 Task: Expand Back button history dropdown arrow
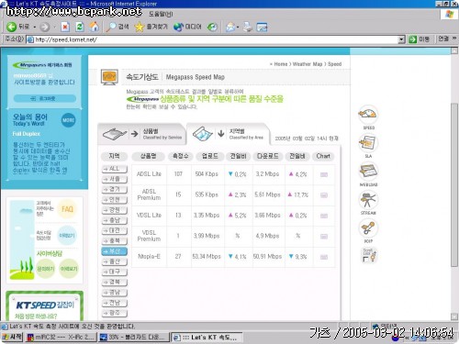[35, 28]
